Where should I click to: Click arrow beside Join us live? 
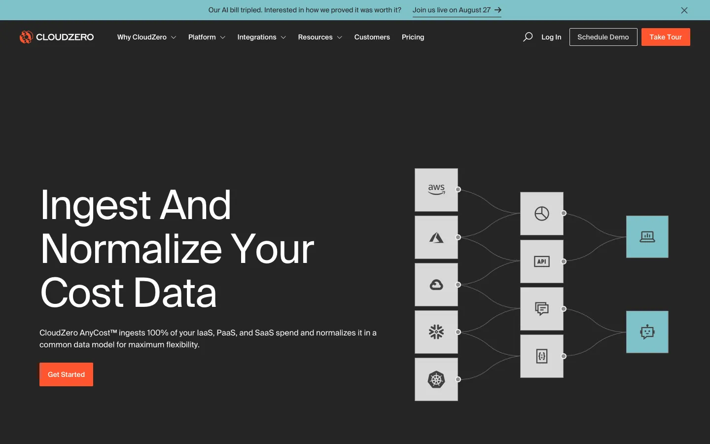click(498, 10)
